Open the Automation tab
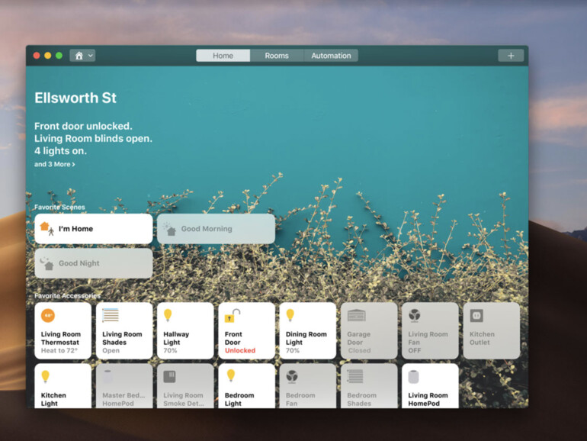Image resolution: width=587 pixels, height=441 pixels. (331, 56)
